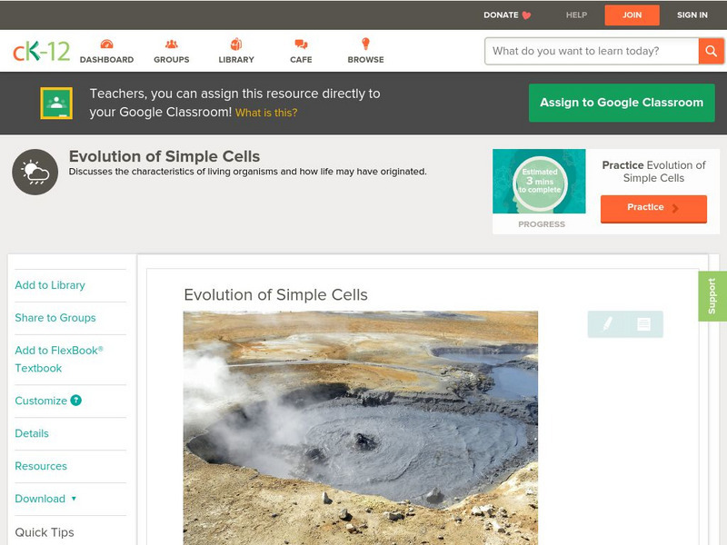Click the search magnifier icon
Viewport: 727px width, 545px height.
(x=711, y=51)
